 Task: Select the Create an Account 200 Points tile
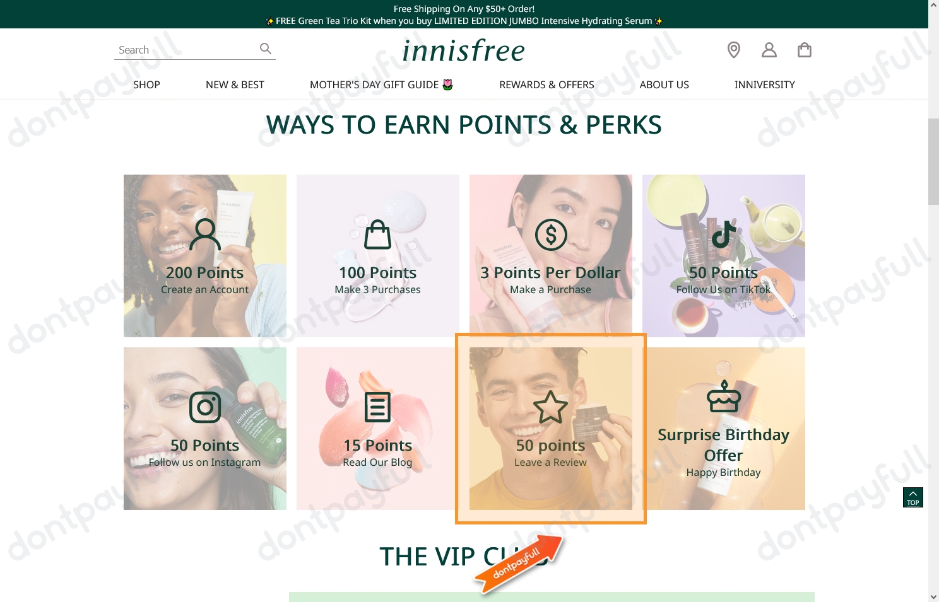tap(205, 256)
